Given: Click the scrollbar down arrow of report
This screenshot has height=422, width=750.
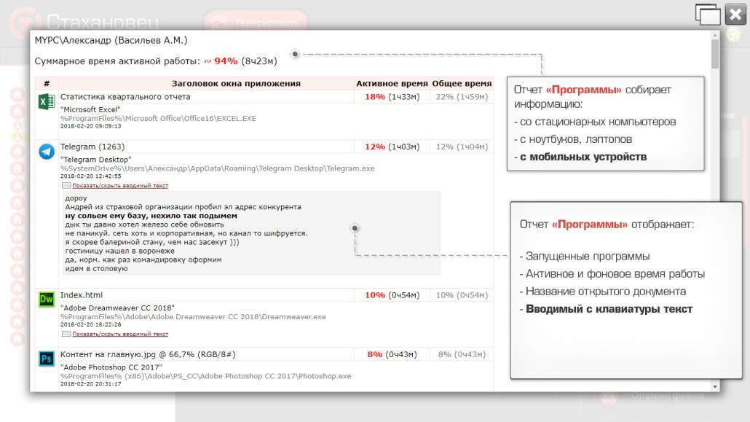Looking at the screenshot, I should tap(715, 386).
